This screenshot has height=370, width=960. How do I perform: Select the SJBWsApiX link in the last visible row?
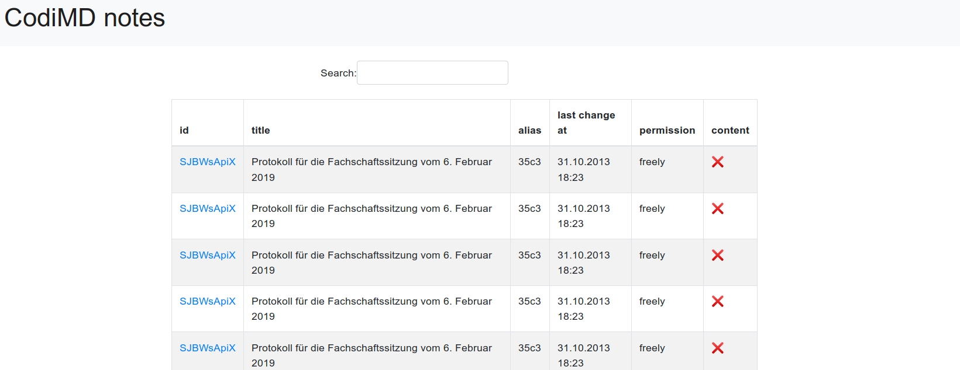click(x=207, y=348)
